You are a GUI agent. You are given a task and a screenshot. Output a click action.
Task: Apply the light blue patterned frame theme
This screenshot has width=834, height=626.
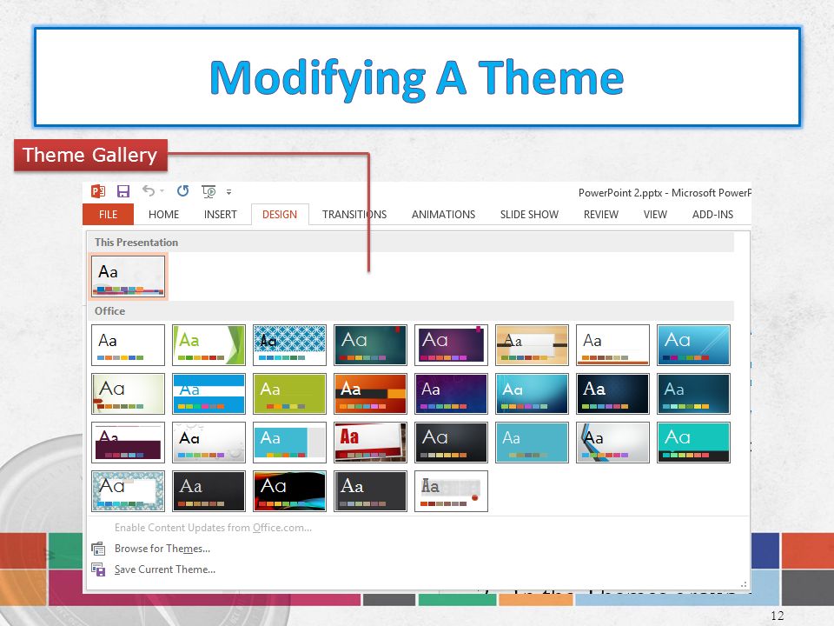[129, 490]
